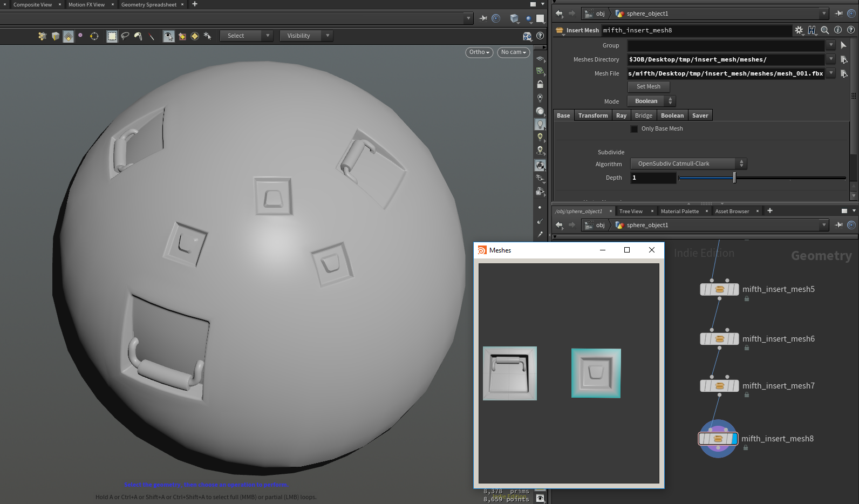Screen dimensions: 859x504
Task: Click the Set Mesh button
Action: [649, 86]
